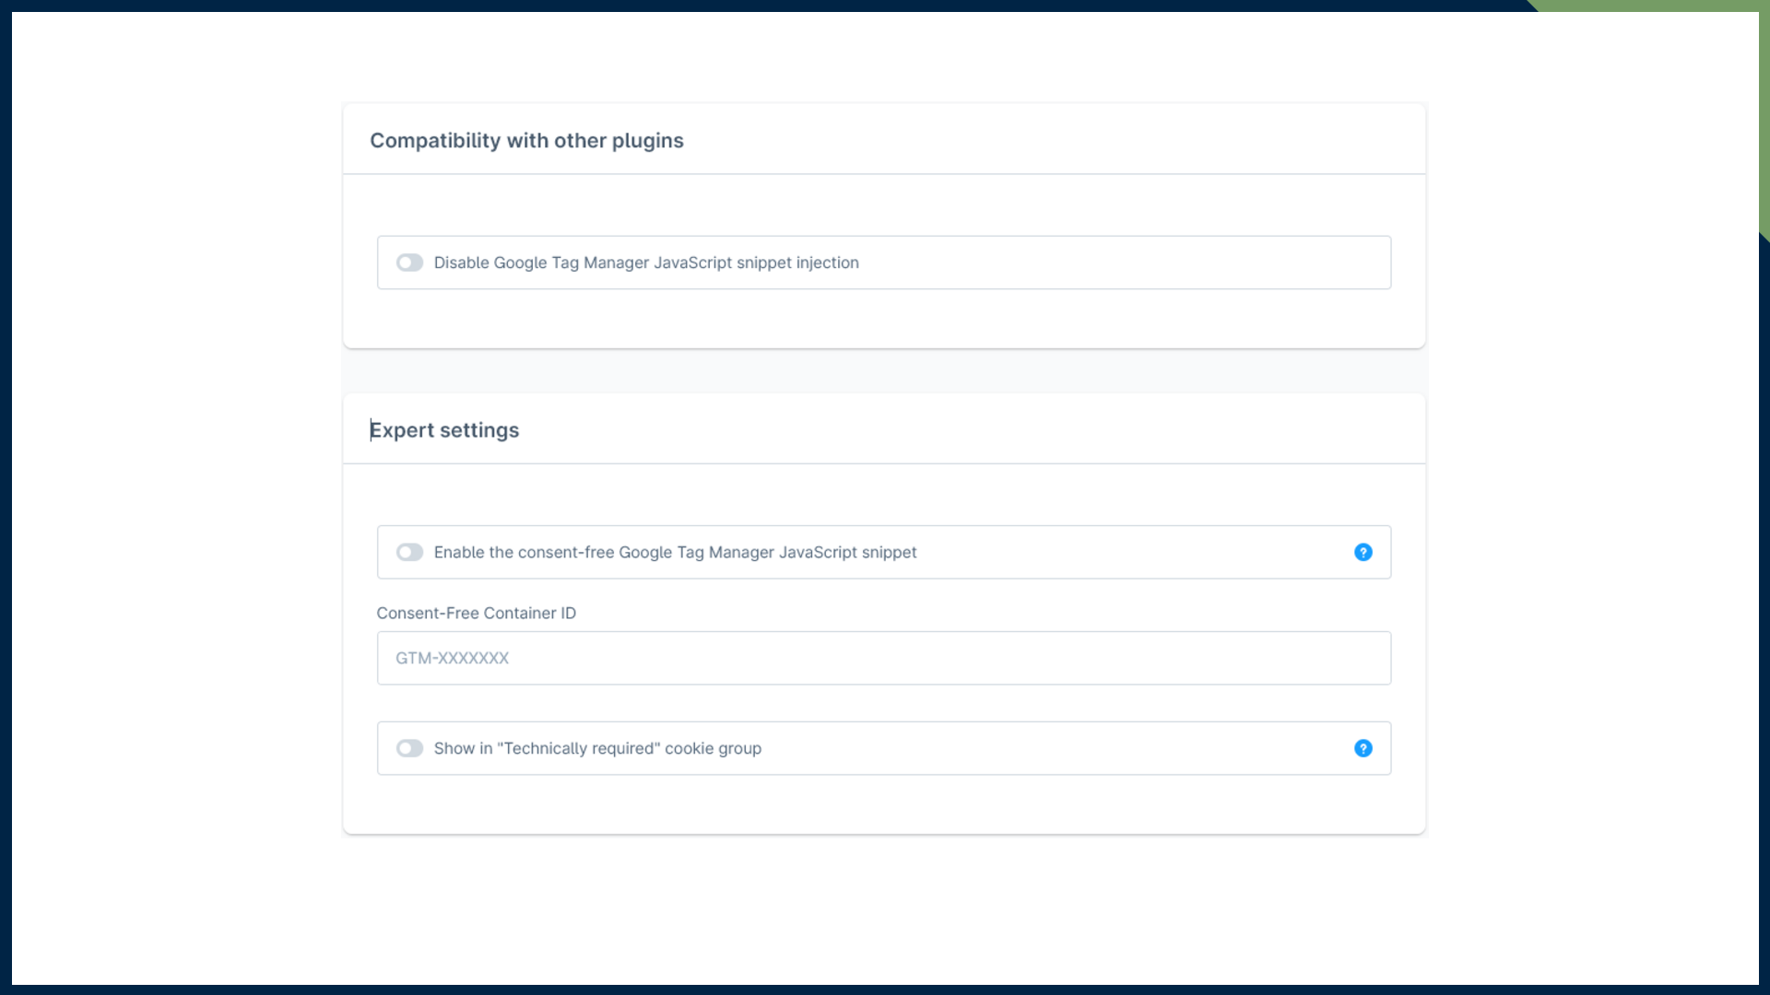The width and height of the screenshot is (1770, 995).
Task: Click label text Disable Google Tag Manager JavaScript snippet injection
Action: [645, 263]
